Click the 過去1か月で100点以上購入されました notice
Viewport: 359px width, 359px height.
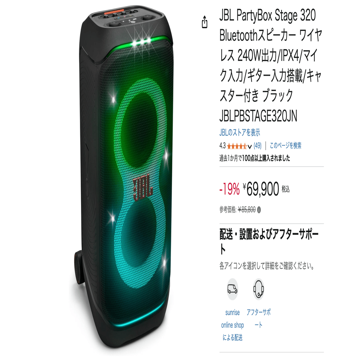(254, 158)
